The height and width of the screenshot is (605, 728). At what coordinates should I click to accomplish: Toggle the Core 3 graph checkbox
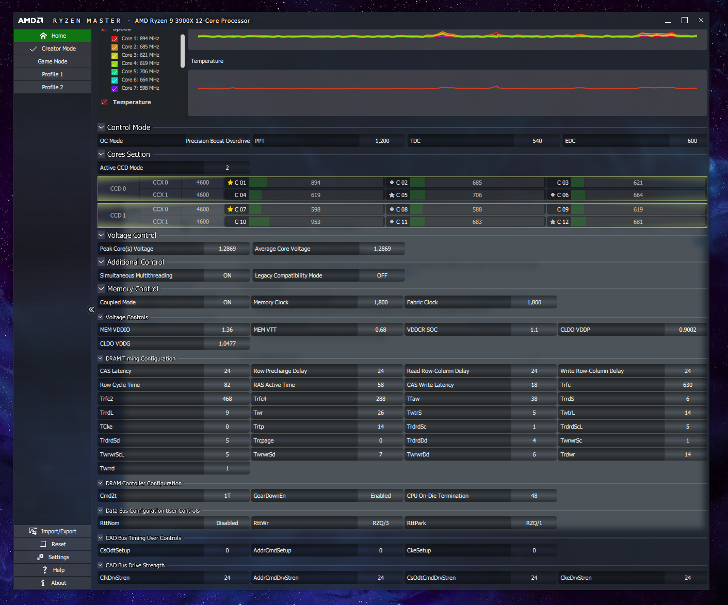115,55
